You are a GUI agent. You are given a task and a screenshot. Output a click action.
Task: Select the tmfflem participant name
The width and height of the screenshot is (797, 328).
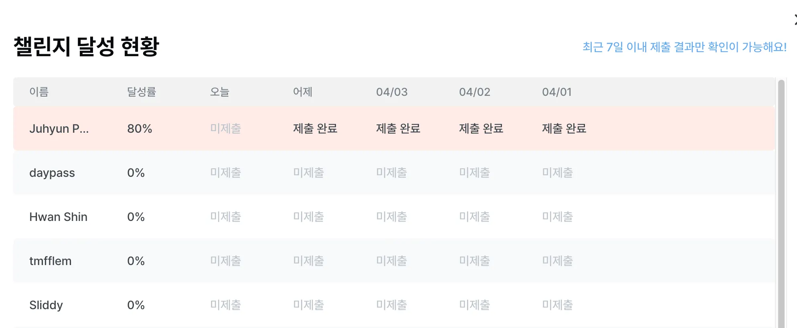[51, 261]
